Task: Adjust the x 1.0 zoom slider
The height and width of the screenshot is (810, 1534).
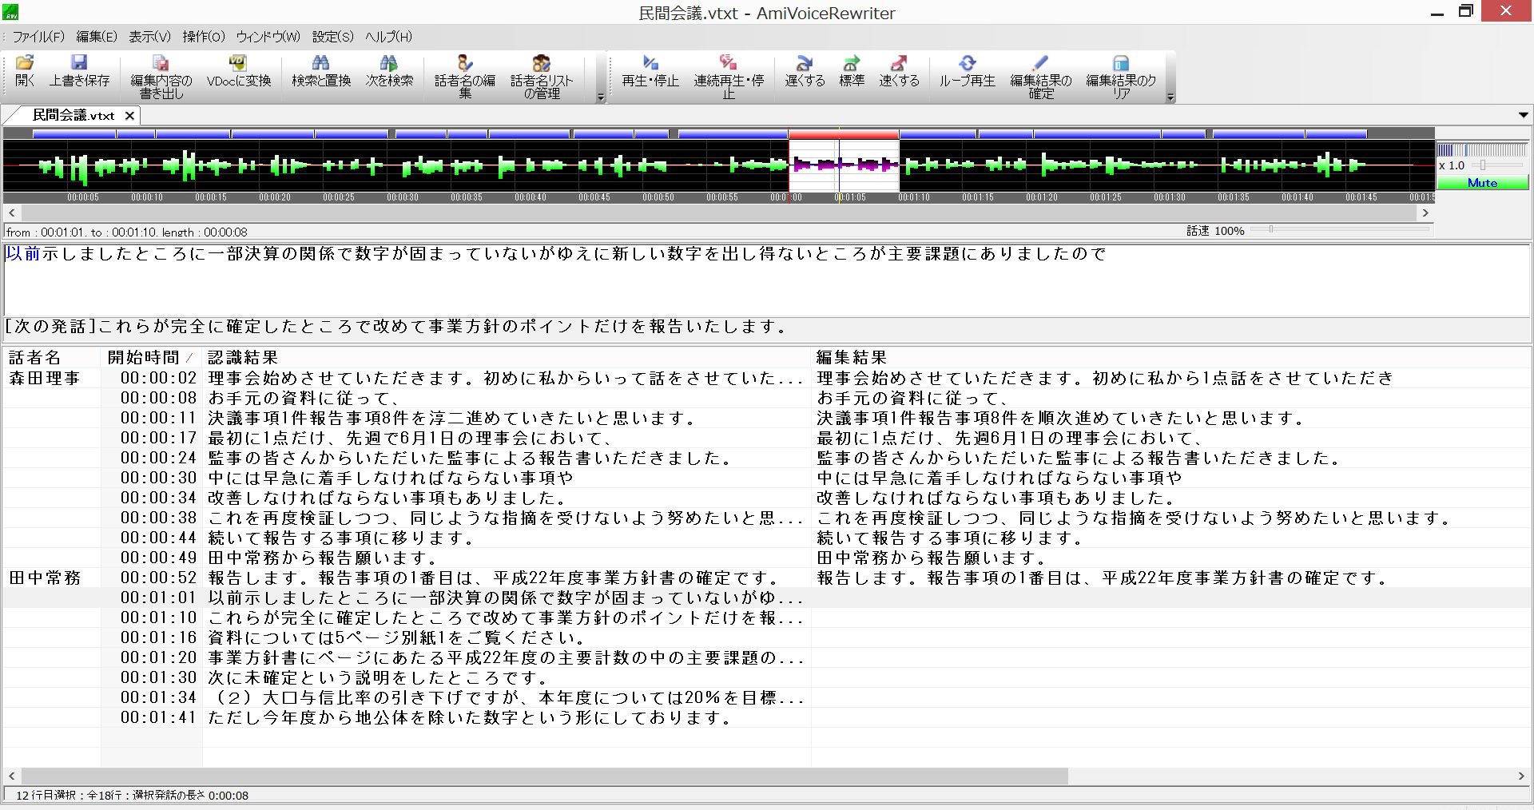Action: click(x=1482, y=165)
